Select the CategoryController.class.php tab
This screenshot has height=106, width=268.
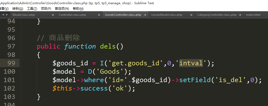[x=217, y=15]
